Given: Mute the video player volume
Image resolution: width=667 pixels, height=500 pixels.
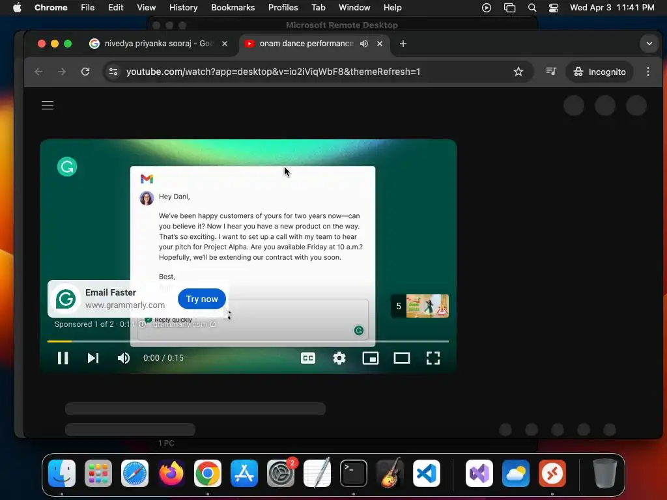Looking at the screenshot, I should pos(124,358).
